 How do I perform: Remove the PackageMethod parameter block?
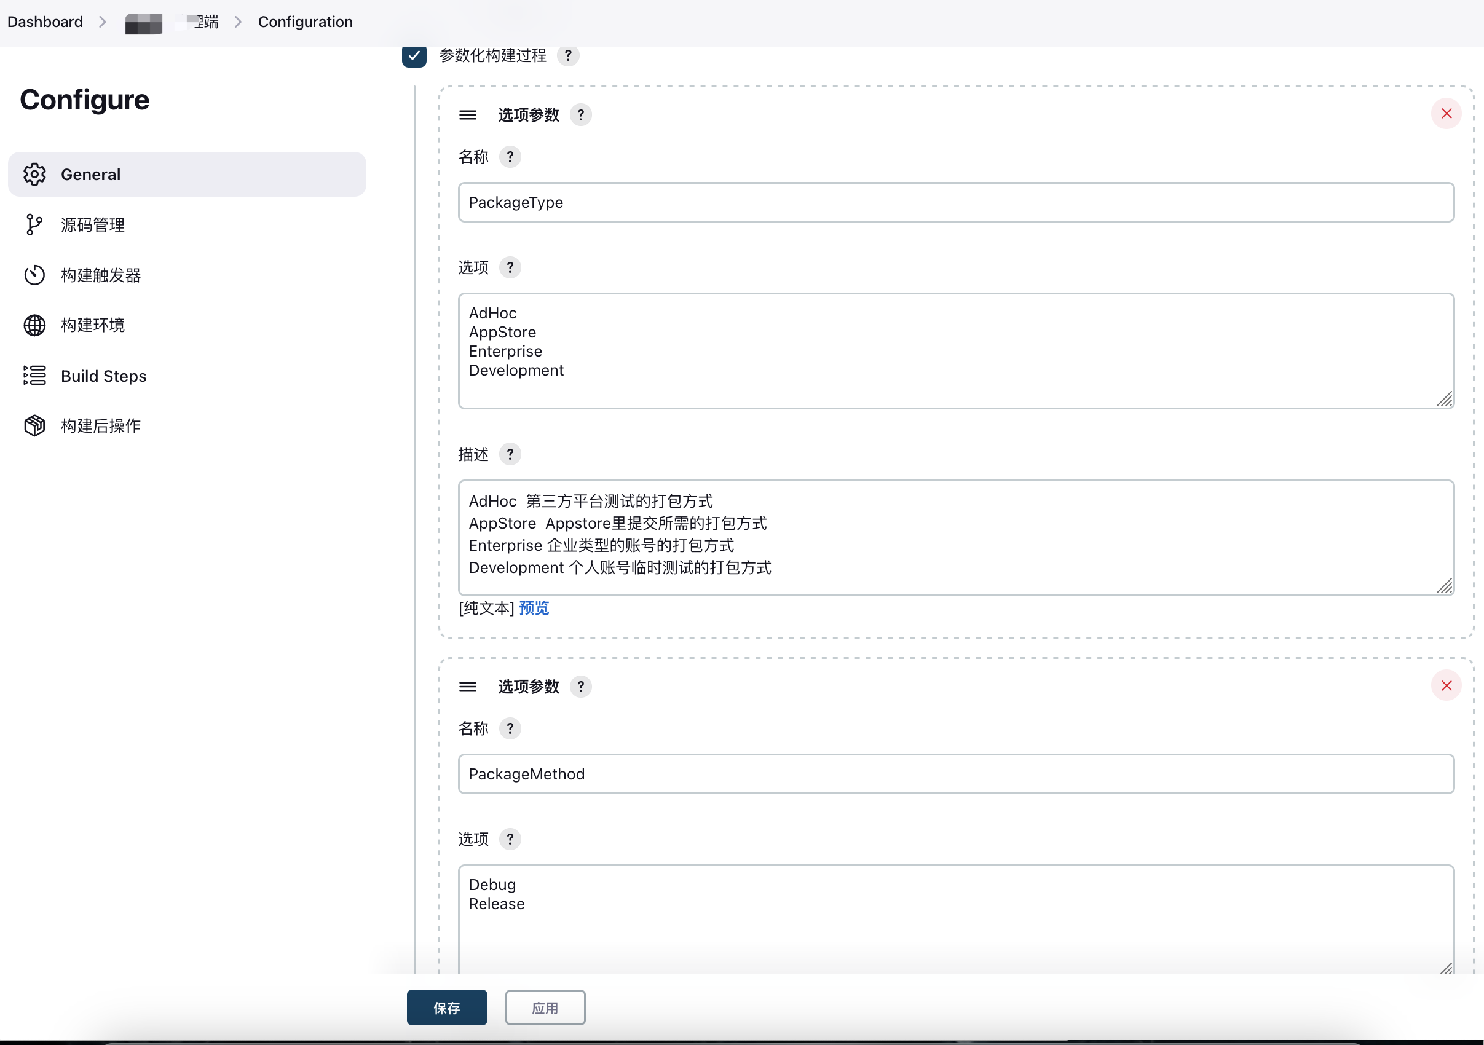pos(1445,685)
